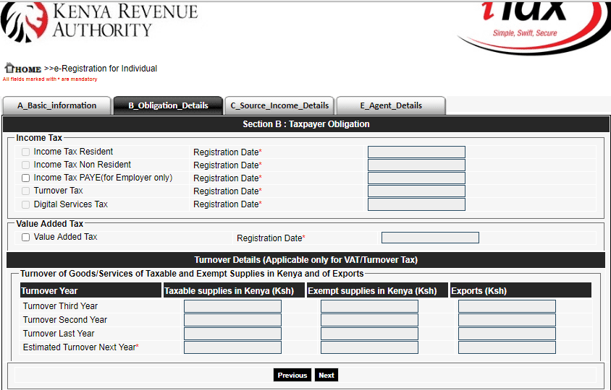Switch to the C_Source_Income_Details tab

(279, 105)
